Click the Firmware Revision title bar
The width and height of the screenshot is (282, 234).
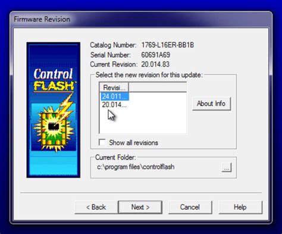(x=141, y=19)
